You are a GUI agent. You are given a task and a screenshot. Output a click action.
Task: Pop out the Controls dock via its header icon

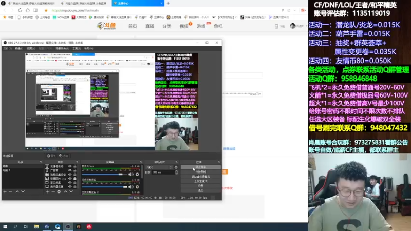click(219, 162)
